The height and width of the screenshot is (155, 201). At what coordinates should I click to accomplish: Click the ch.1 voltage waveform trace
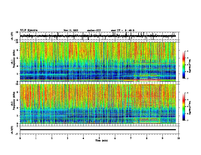pyautogui.click(x=98, y=36)
